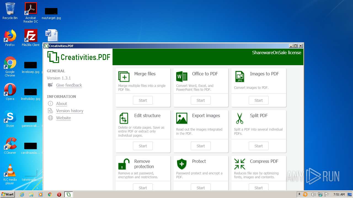Start the Protect tool
This screenshot has width=353, height=198.
tap(201, 187)
